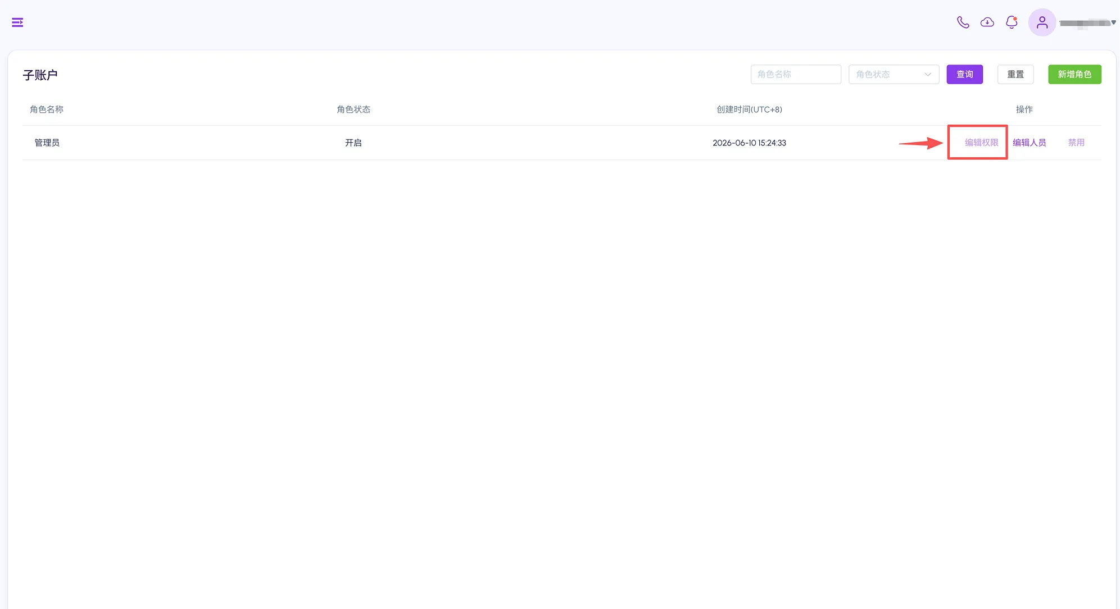This screenshot has height=609, width=1120.
Task: Click the purple 查询 button
Action: (964, 74)
